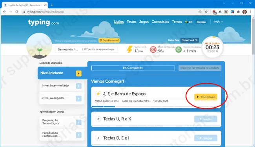The image size is (255, 147).
Task: Click the 1% Completos progress bar
Action: 133,68
